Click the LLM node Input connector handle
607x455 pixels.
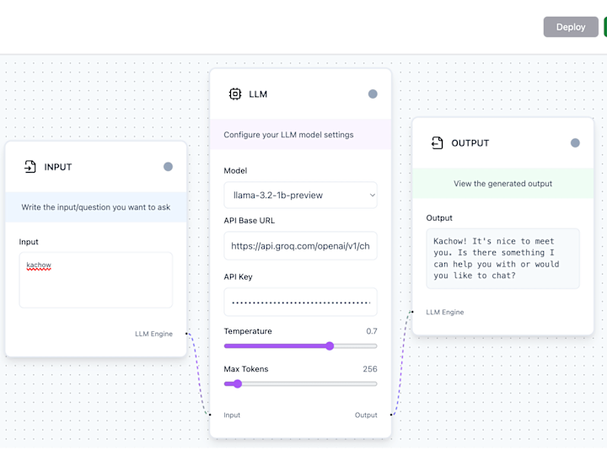[x=210, y=415]
